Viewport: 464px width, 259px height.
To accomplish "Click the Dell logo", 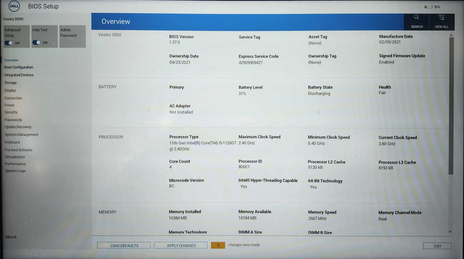I will (14, 6).
